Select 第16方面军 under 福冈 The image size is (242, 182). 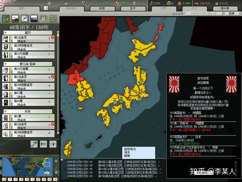[x=28, y=55]
